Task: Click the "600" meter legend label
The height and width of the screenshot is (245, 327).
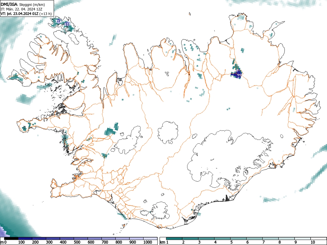Action: pos(91,242)
